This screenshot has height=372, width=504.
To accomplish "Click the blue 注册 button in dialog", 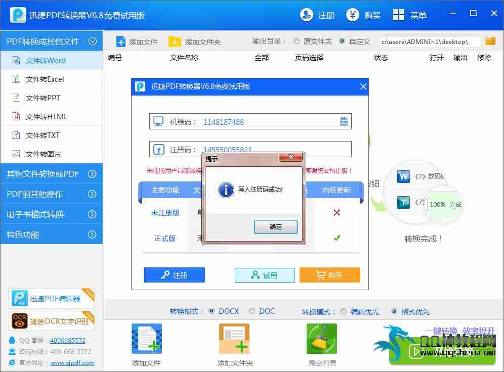I will click(x=174, y=275).
